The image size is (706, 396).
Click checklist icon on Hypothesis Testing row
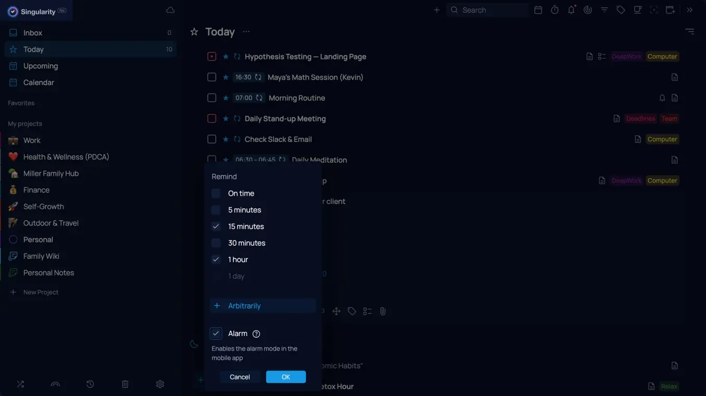pyautogui.click(x=602, y=56)
